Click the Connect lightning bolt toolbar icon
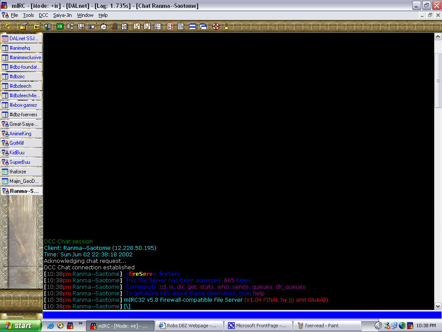442x332 pixels. pos(7,26)
